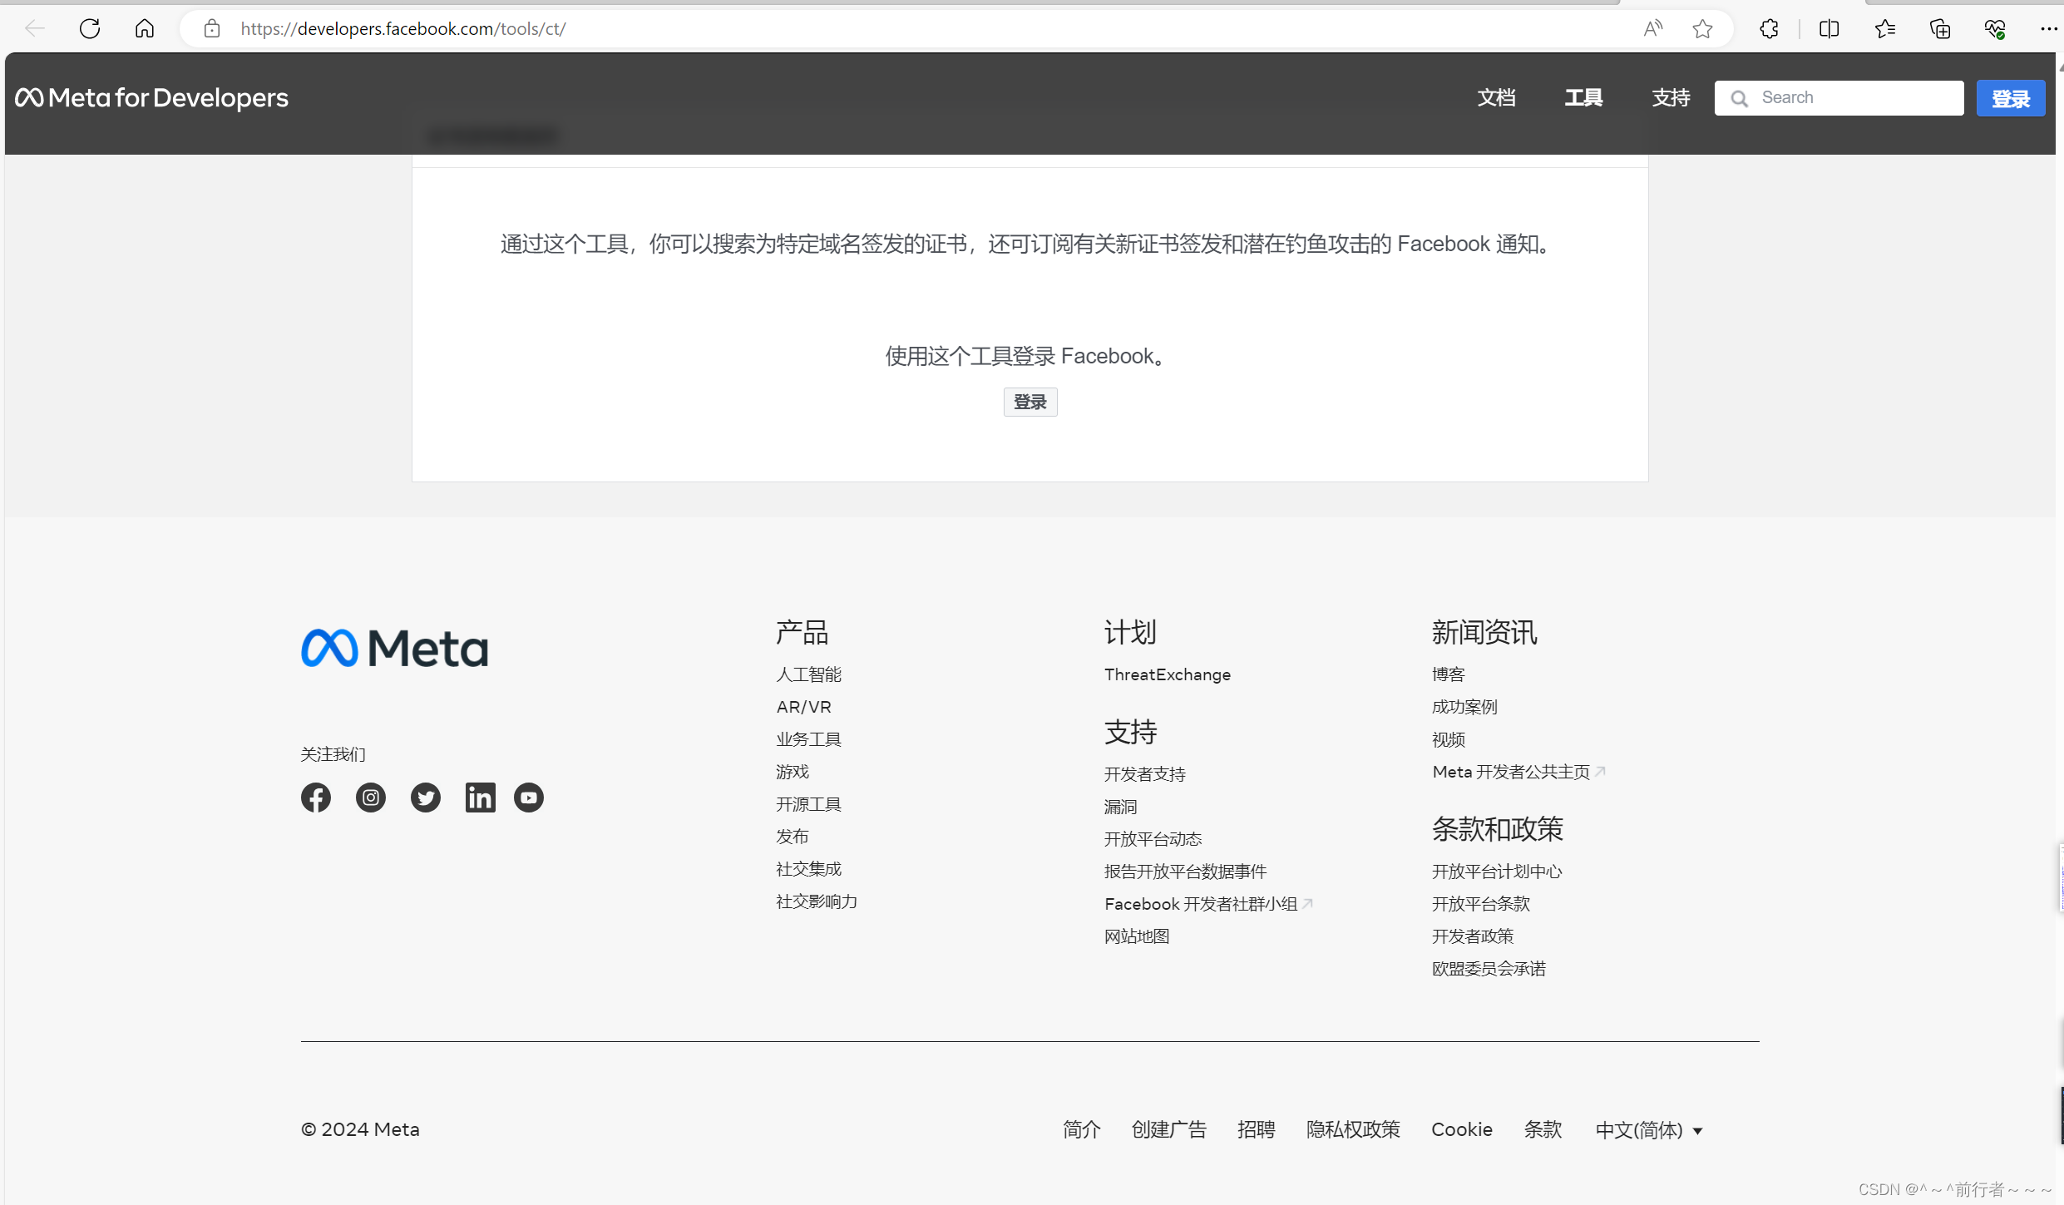Open the 漏洞 link
This screenshot has height=1205, width=2064.
(x=1121, y=807)
